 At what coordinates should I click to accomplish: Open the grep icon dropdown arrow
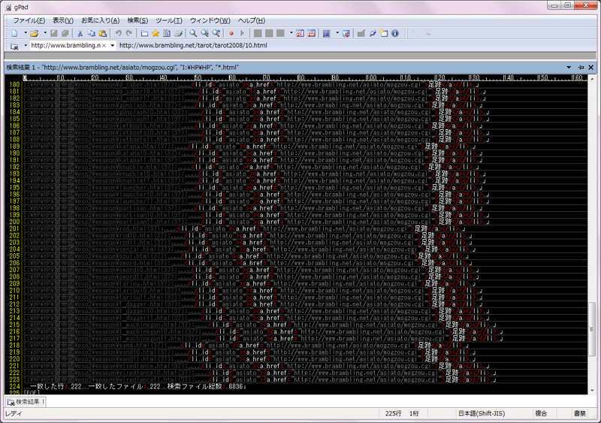click(x=26, y=45)
